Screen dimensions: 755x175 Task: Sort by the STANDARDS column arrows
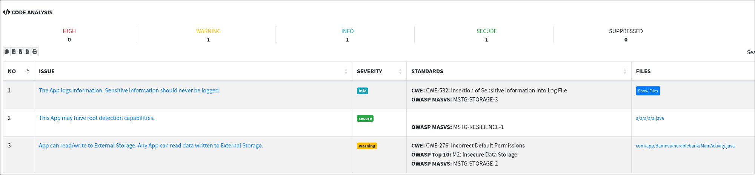[624, 71]
